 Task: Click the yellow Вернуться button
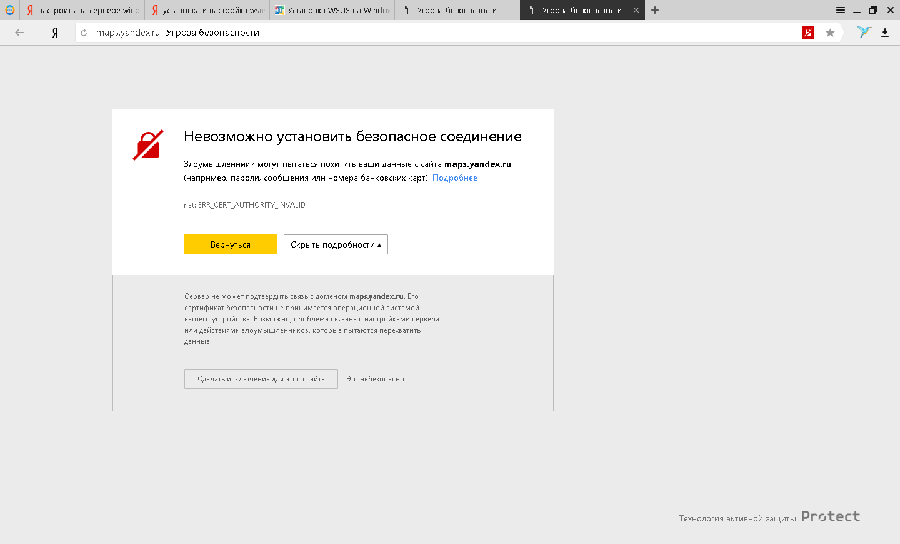click(231, 244)
